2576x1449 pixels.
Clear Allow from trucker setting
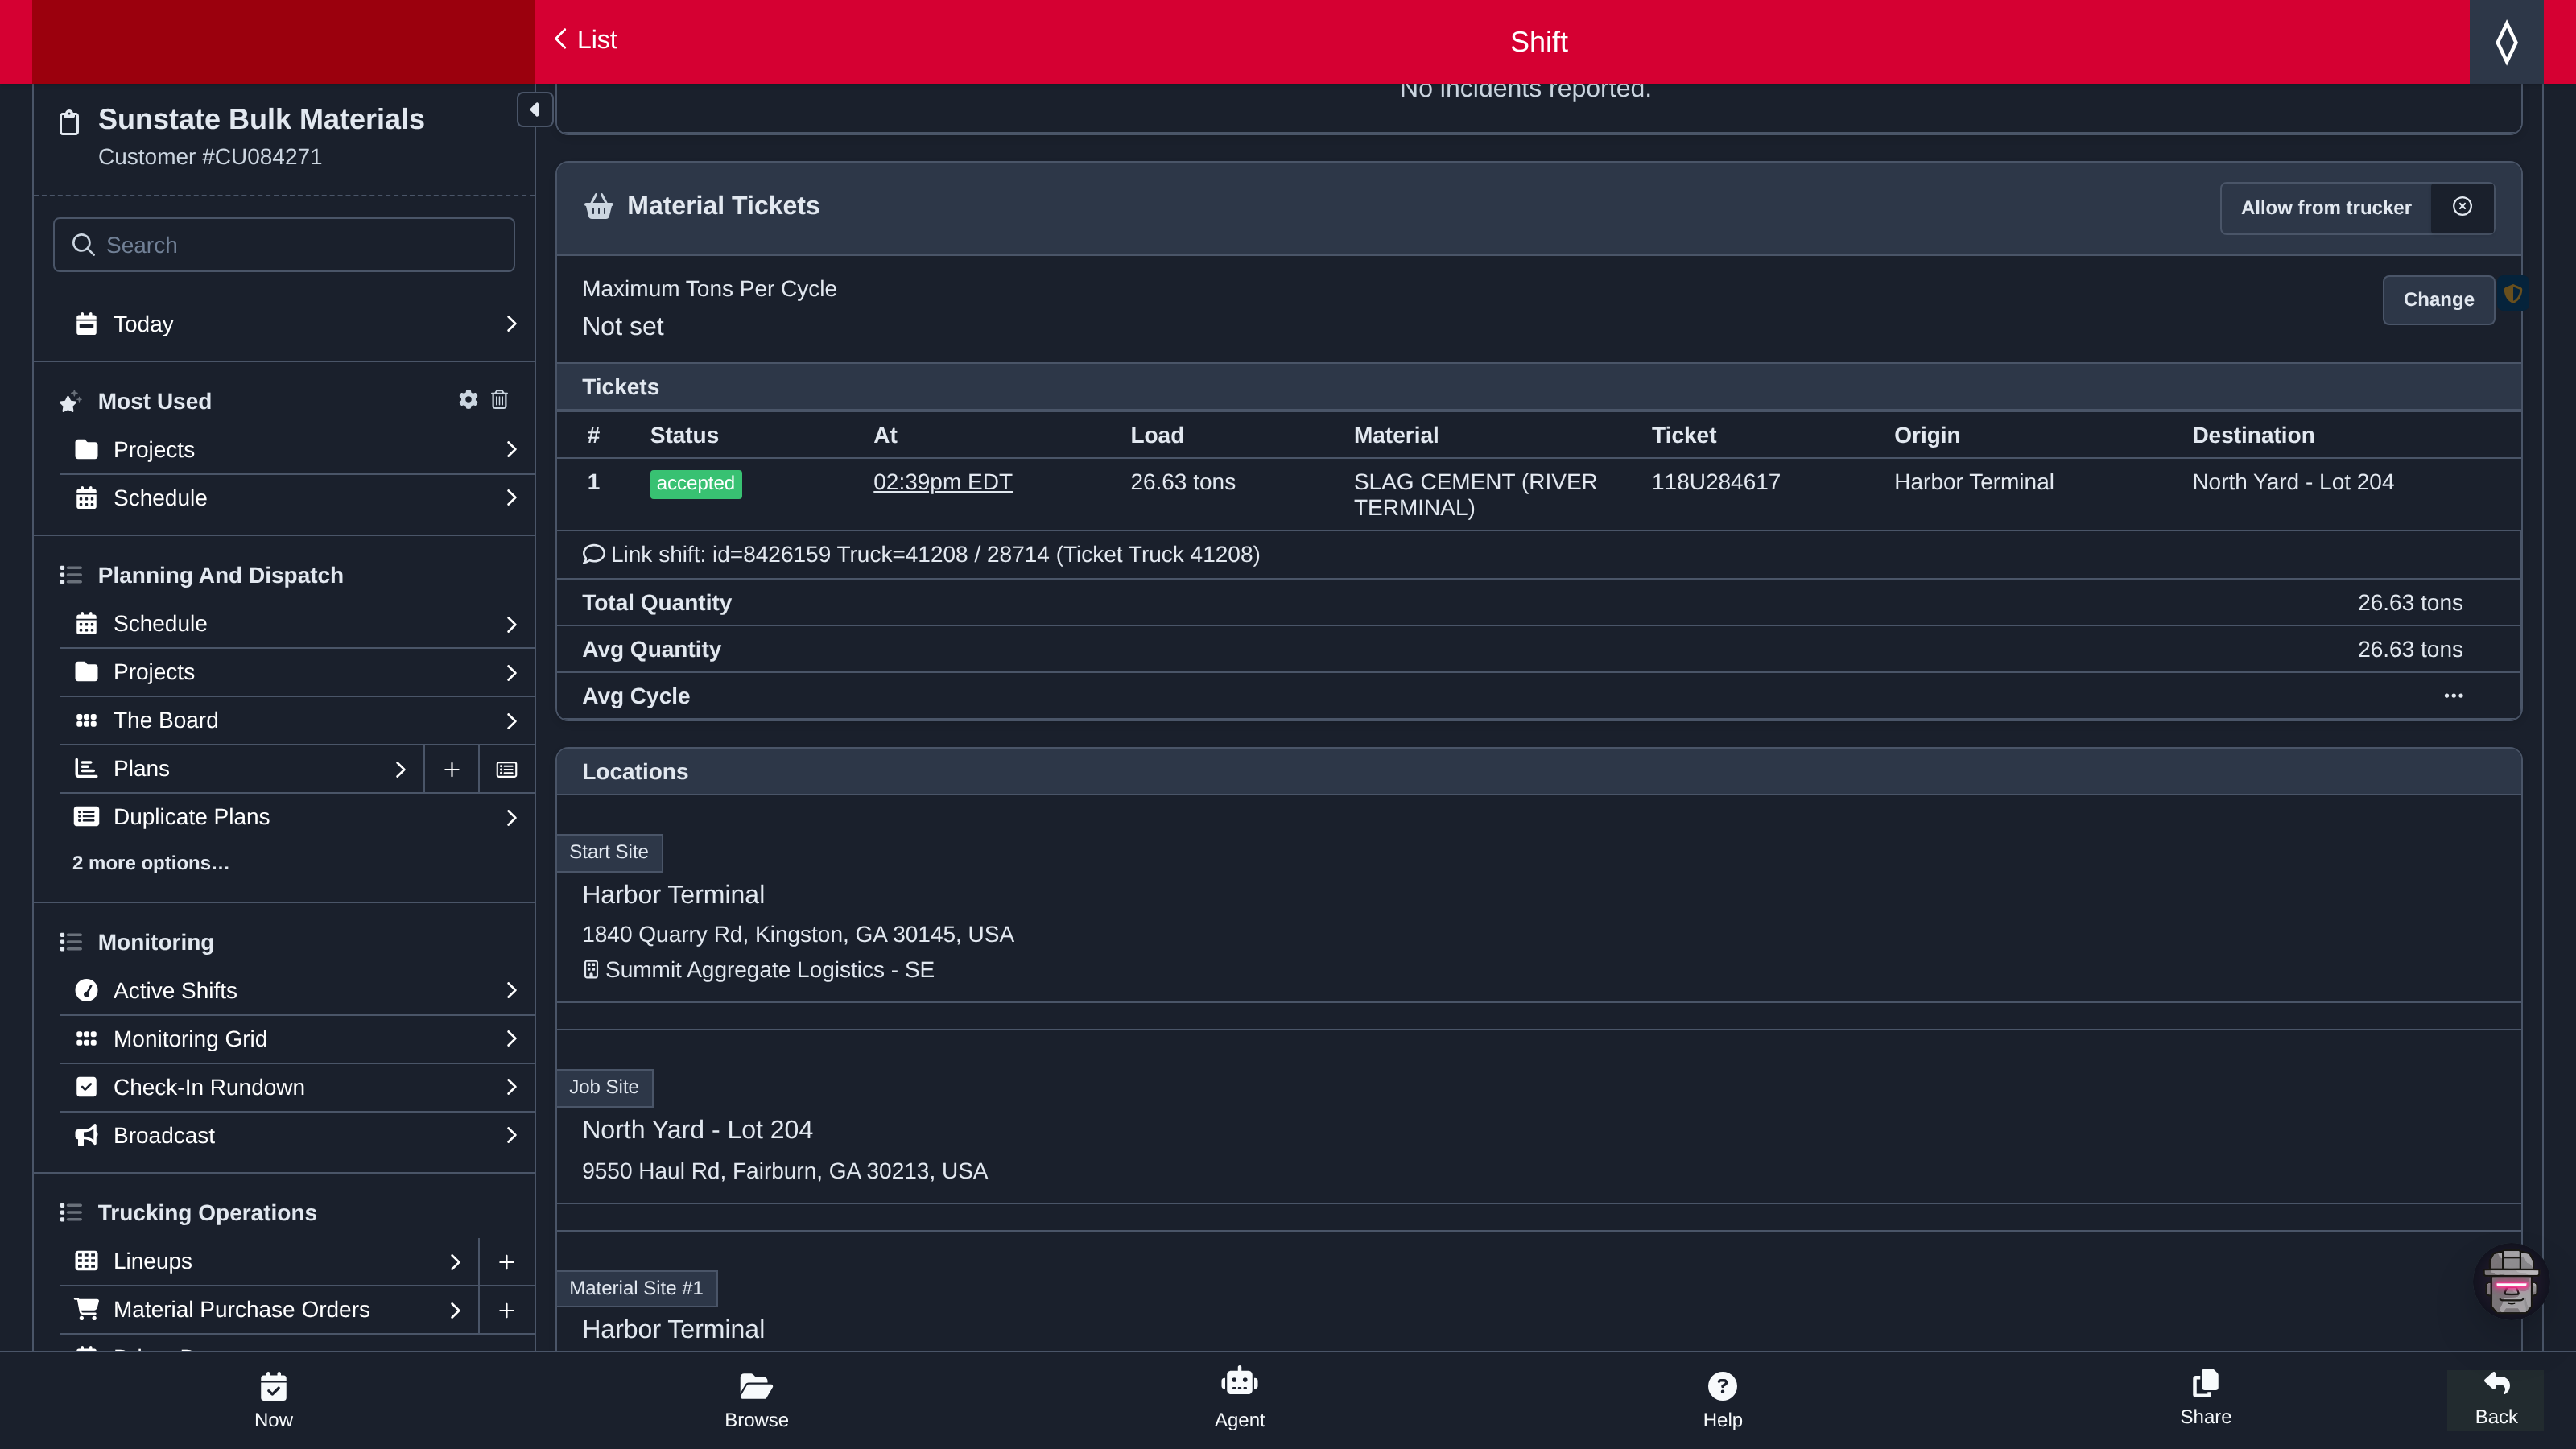(2462, 207)
